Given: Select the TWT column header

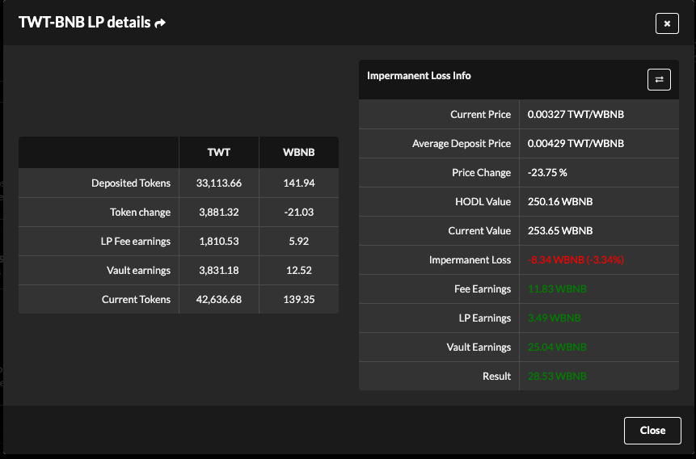Looking at the screenshot, I should coord(219,152).
